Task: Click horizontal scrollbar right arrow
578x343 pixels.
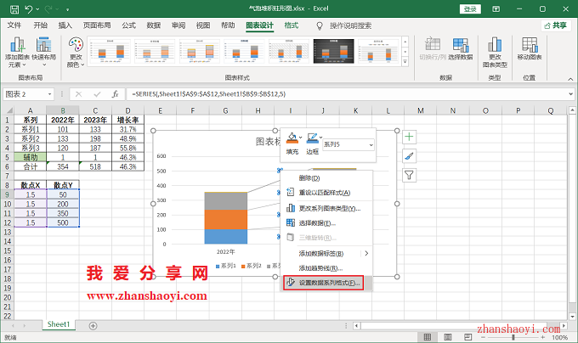Action: pos(564,326)
